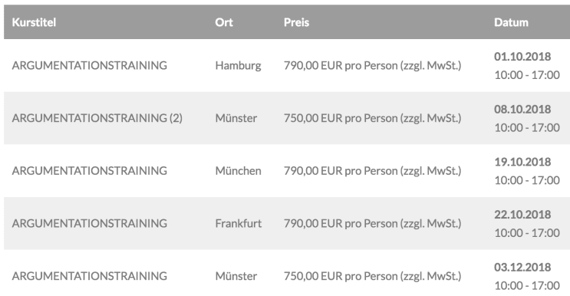570x296 pixels.
Task: Open the München ARGUMENTATIONSTRAINING course title
Action: tap(90, 171)
